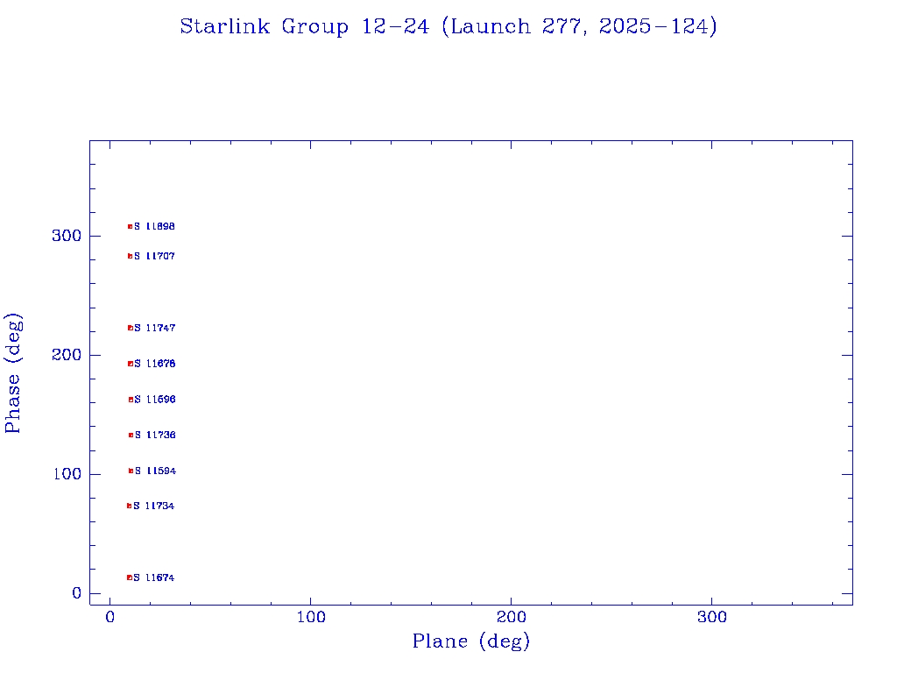Click the Phase axis tick label '300'

67,236
